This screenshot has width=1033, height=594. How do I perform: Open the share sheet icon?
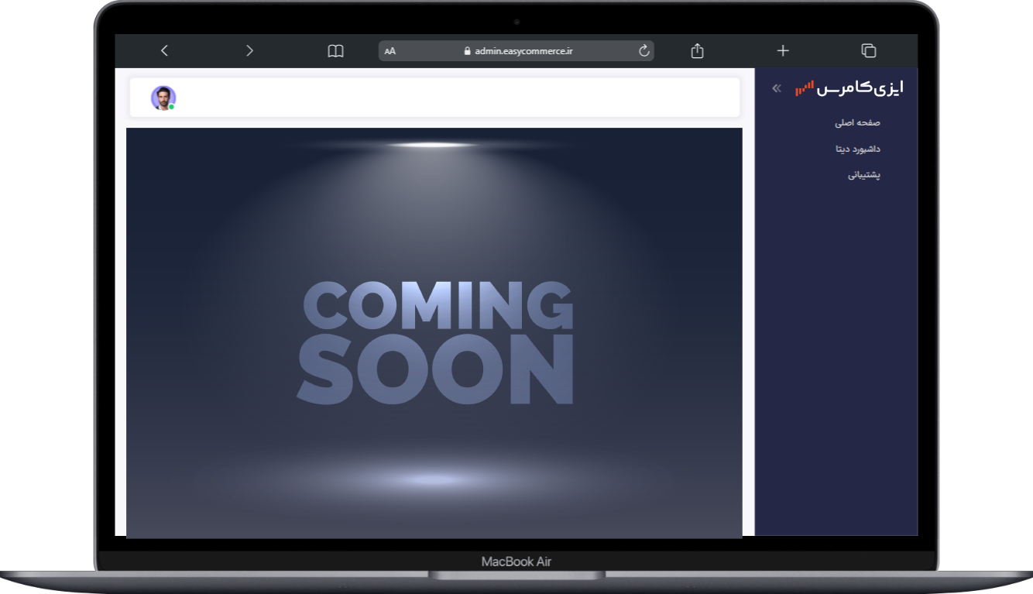tap(697, 50)
